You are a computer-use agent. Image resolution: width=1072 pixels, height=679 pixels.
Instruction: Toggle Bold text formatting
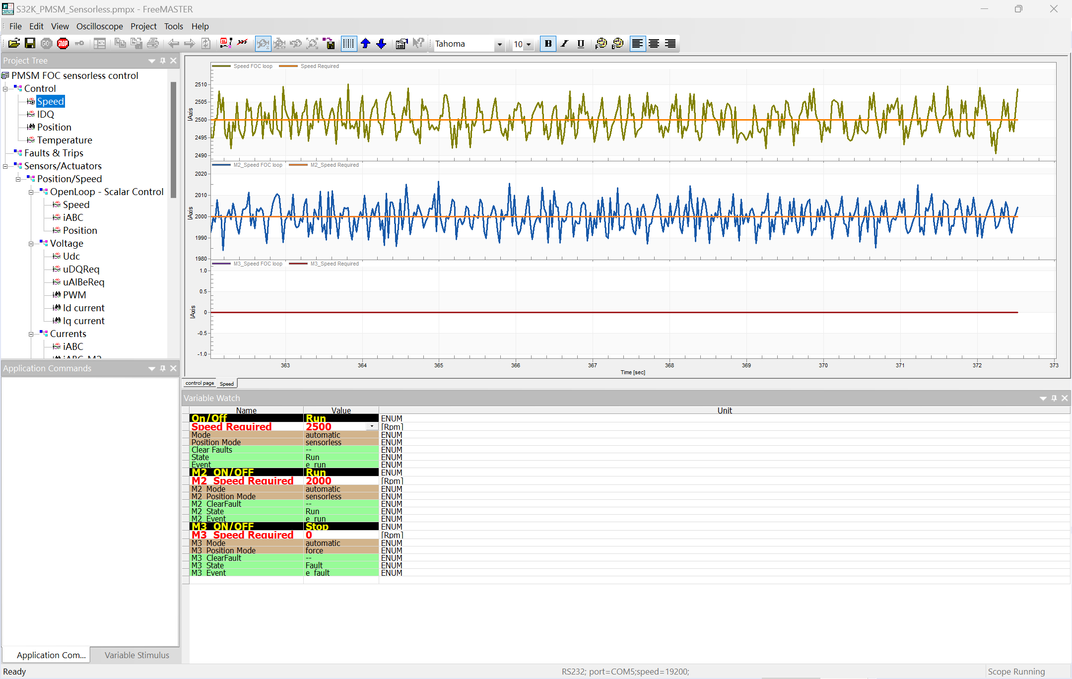coord(548,44)
